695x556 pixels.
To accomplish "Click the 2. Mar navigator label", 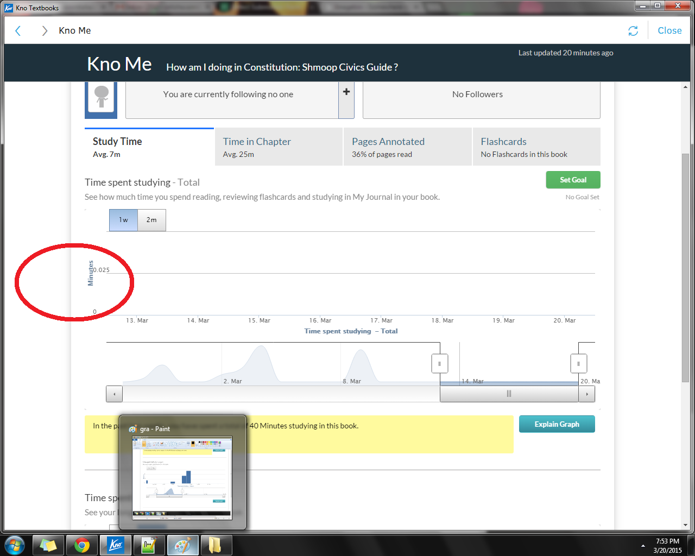I will click(x=232, y=381).
